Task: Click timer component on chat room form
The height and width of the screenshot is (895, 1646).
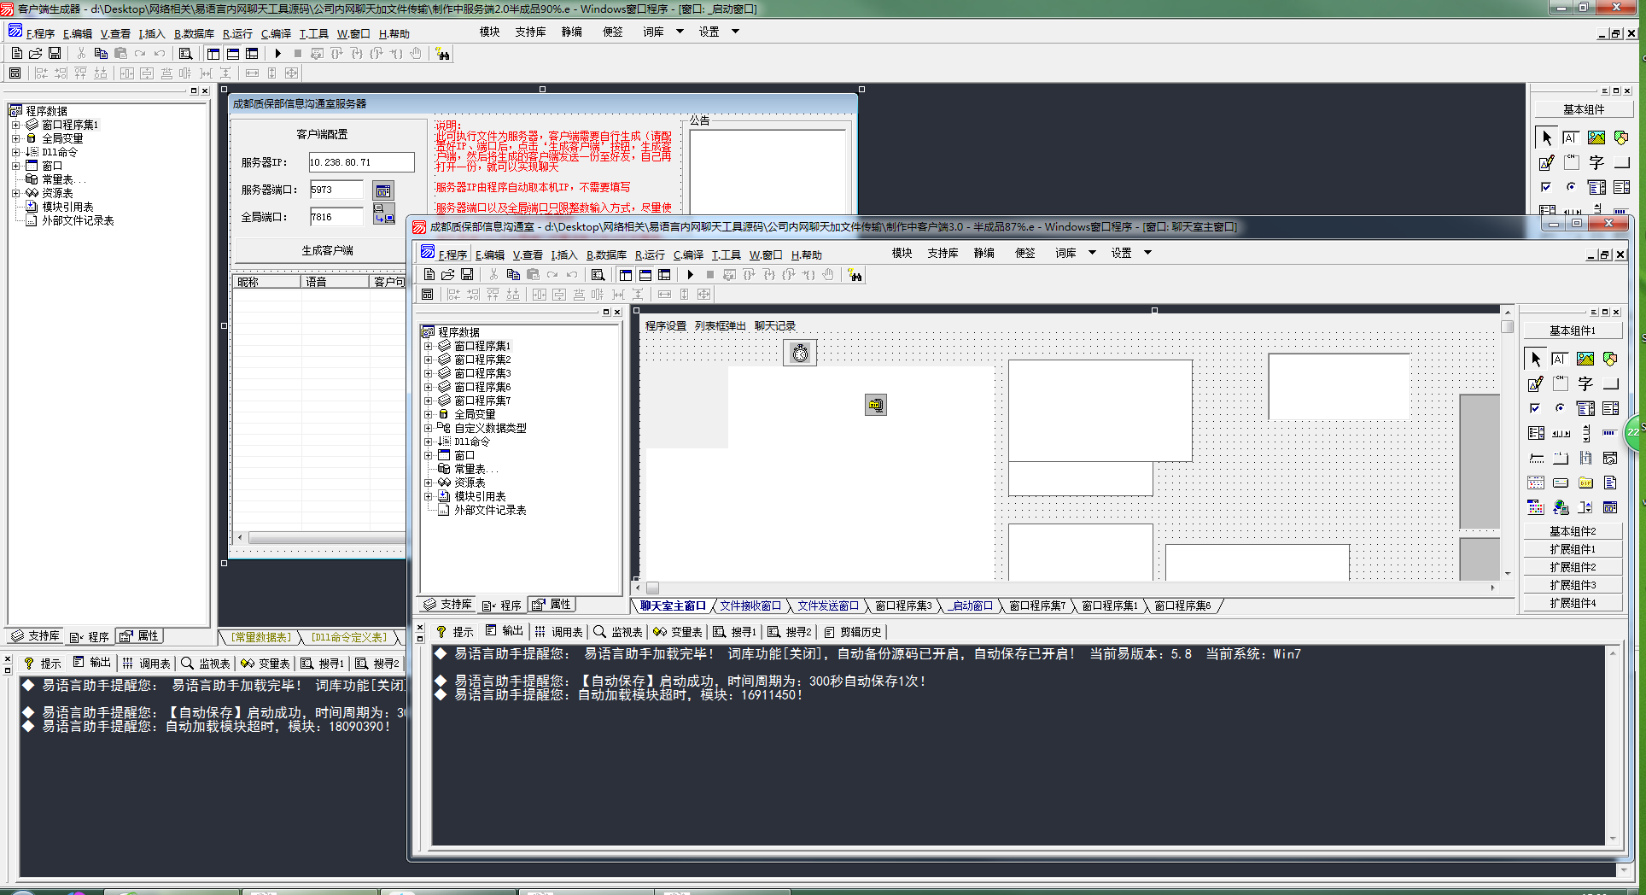Action: [x=800, y=353]
